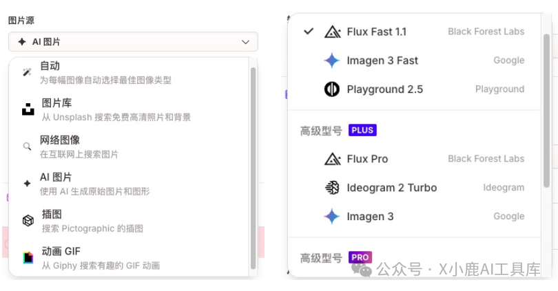
Task: Select the Flux Fast 1.1 model
Action: (414, 32)
